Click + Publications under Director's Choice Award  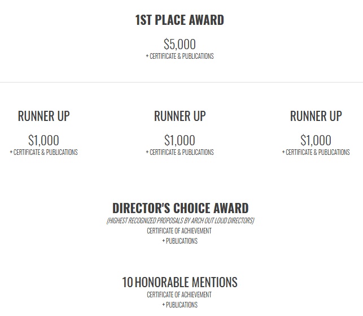tap(180, 241)
